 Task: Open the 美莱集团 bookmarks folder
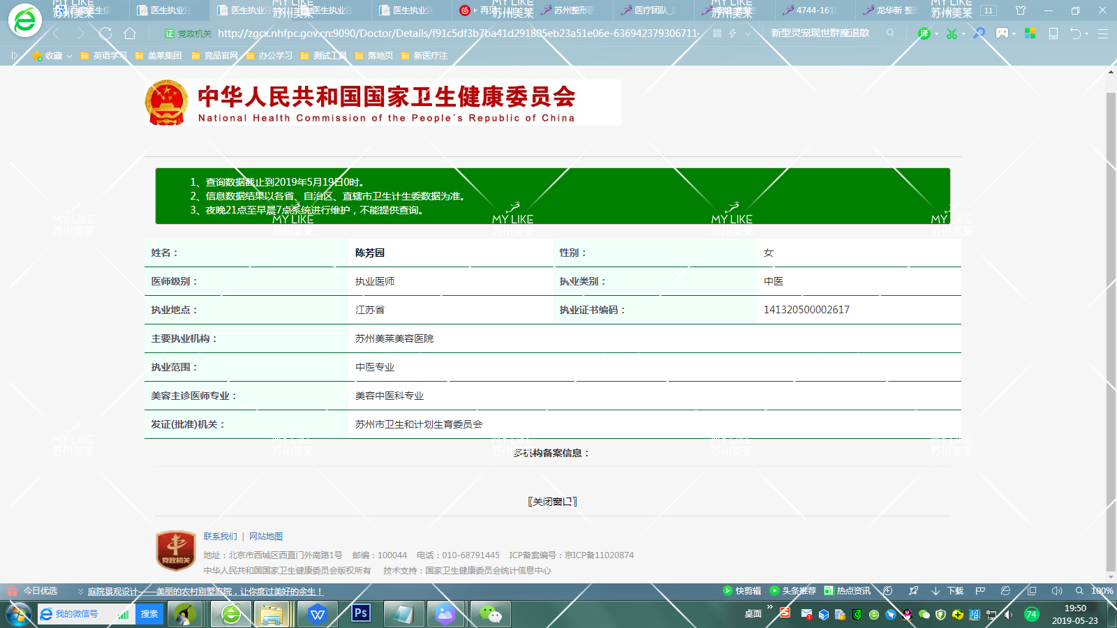click(158, 56)
